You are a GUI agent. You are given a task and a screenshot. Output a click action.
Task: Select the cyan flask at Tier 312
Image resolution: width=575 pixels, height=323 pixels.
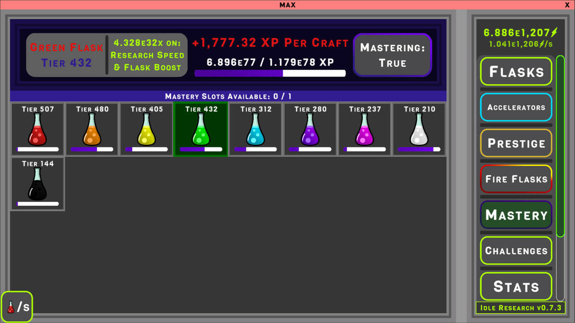pyautogui.click(x=256, y=129)
